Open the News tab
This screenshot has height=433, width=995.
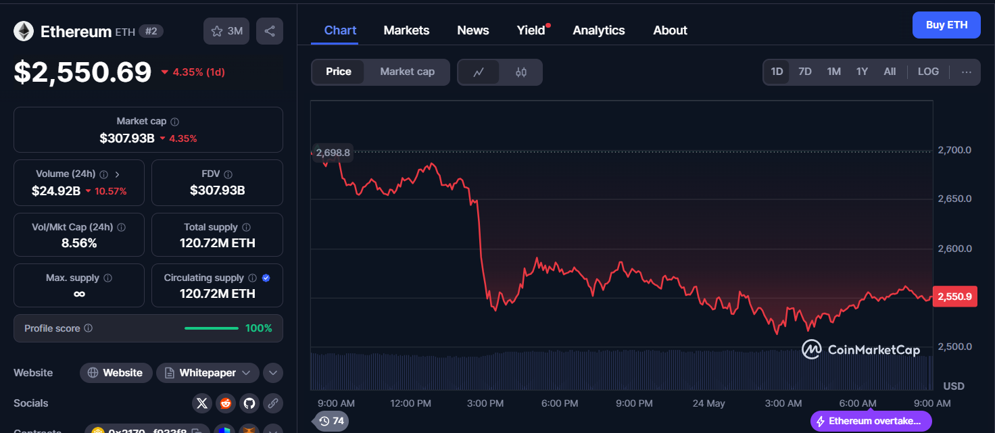coord(473,30)
